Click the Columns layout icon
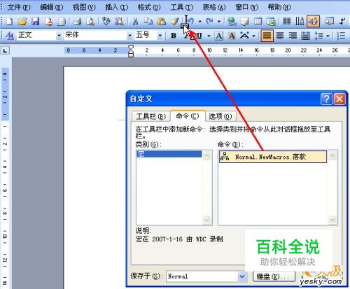This screenshot has height=289, width=350. pyautogui.click(x=287, y=22)
